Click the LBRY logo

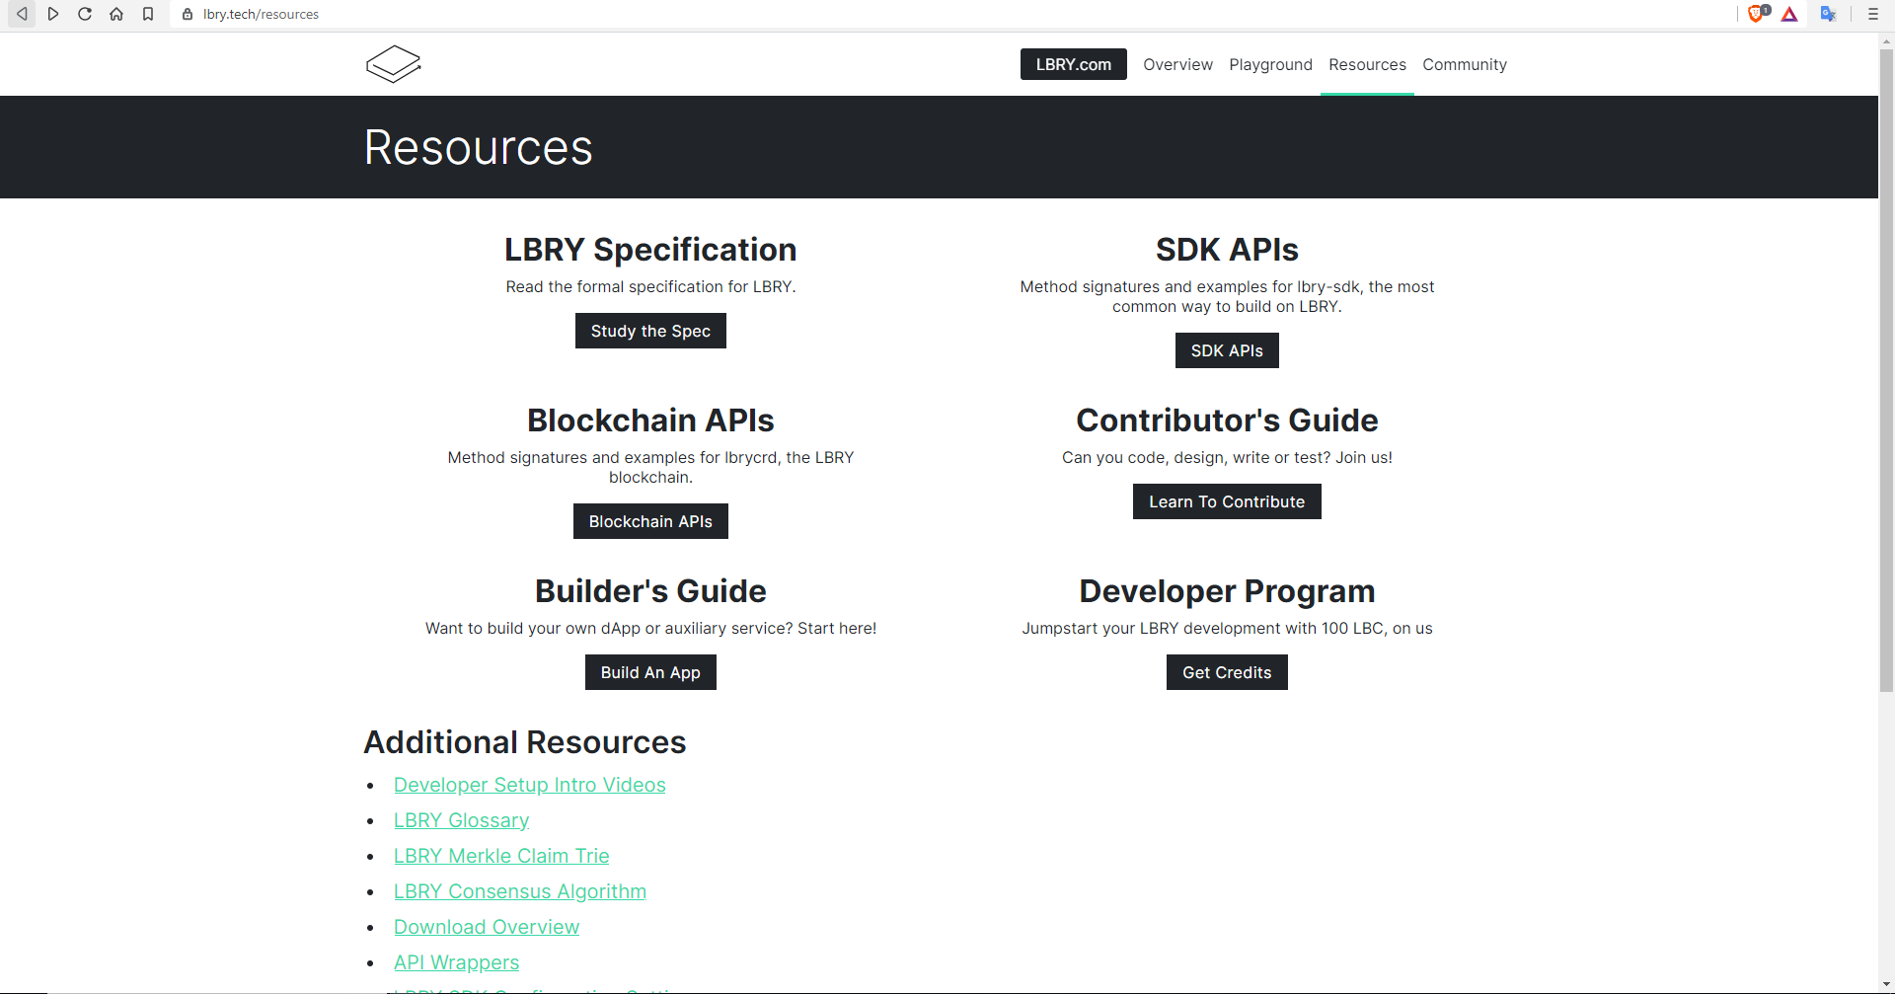click(393, 63)
